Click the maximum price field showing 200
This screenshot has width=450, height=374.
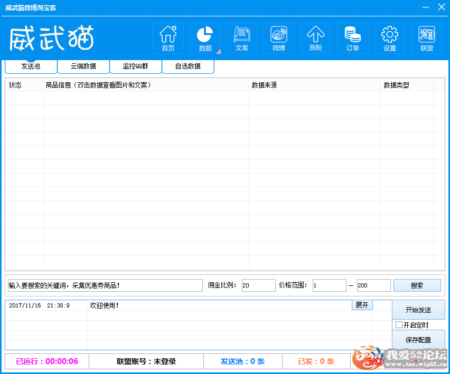point(373,285)
